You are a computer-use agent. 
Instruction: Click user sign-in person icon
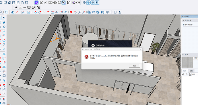pos(120,12)
